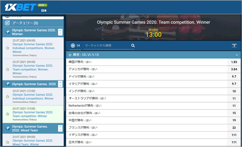Open the highlighted Team competition. Winner link
This screenshot has width=242, height=147.
pyautogui.click(x=33, y=114)
